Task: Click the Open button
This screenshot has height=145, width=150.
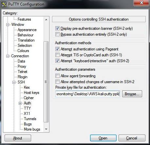Action: point(103,138)
